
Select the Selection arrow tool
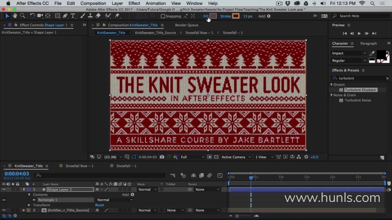point(7,16)
